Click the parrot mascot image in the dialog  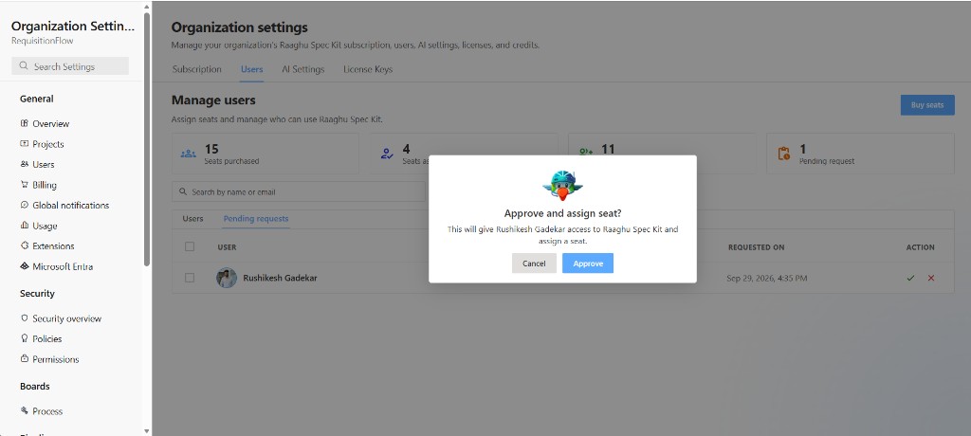pos(562,185)
